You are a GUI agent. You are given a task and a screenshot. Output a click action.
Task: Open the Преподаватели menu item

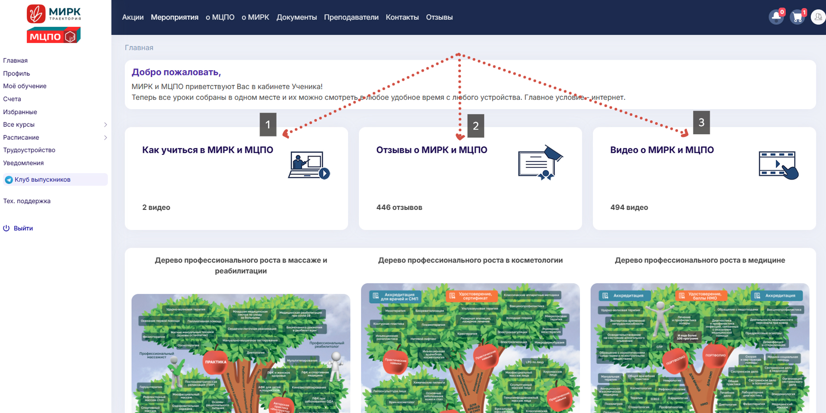tap(351, 17)
